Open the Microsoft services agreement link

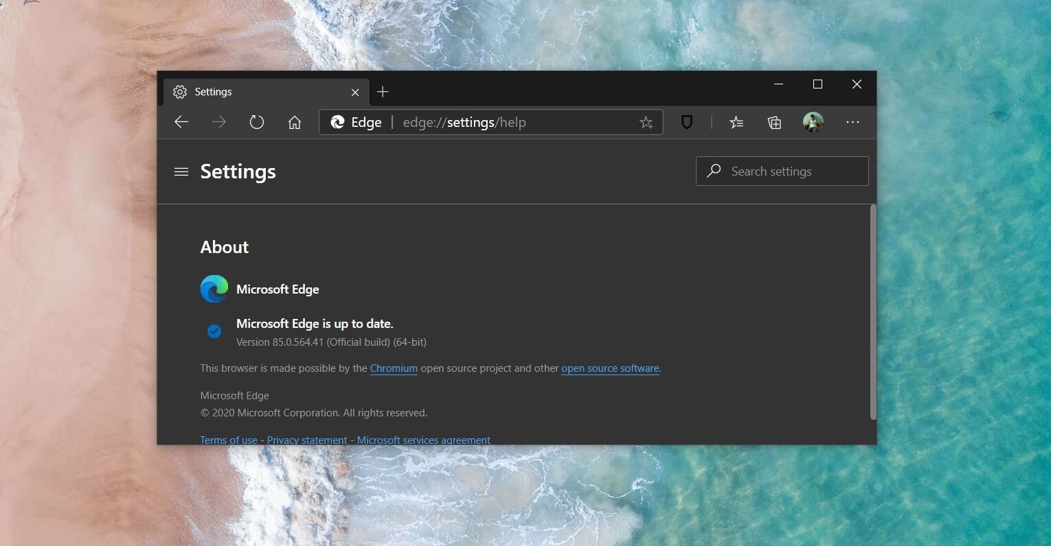click(x=424, y=440)
